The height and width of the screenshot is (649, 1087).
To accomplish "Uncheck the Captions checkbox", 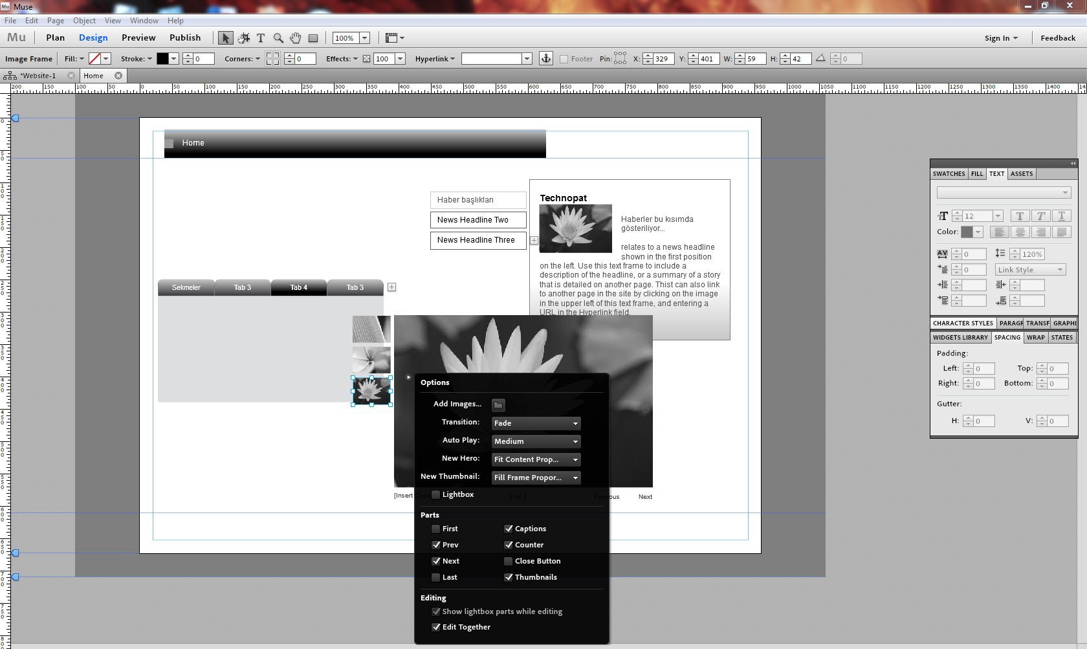I will (x=509, y=529).
